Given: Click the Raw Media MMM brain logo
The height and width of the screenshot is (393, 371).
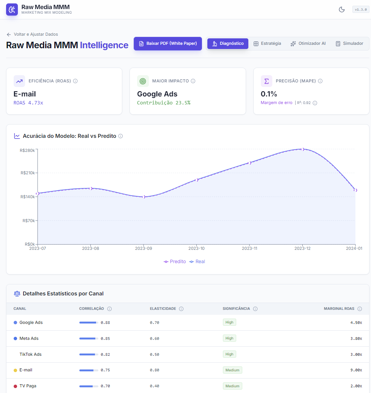Looking at the screenshot, I should [x=12, y=9].
